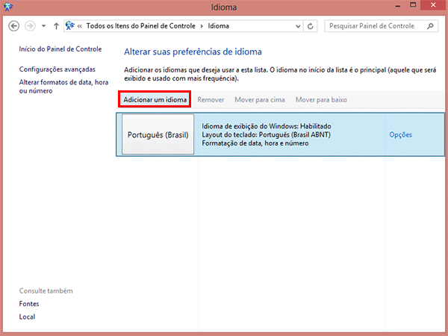Open the 'Local' link

27,317
